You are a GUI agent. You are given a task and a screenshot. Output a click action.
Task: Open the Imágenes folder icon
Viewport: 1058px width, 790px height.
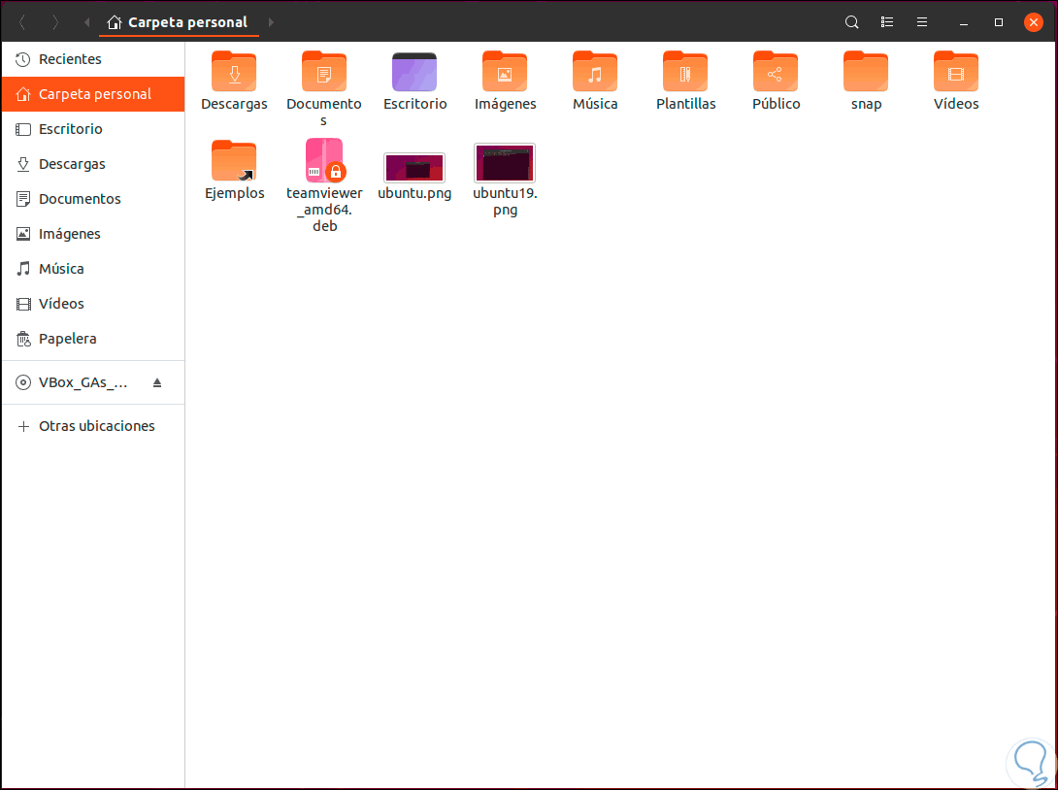(x=505, y=72)
